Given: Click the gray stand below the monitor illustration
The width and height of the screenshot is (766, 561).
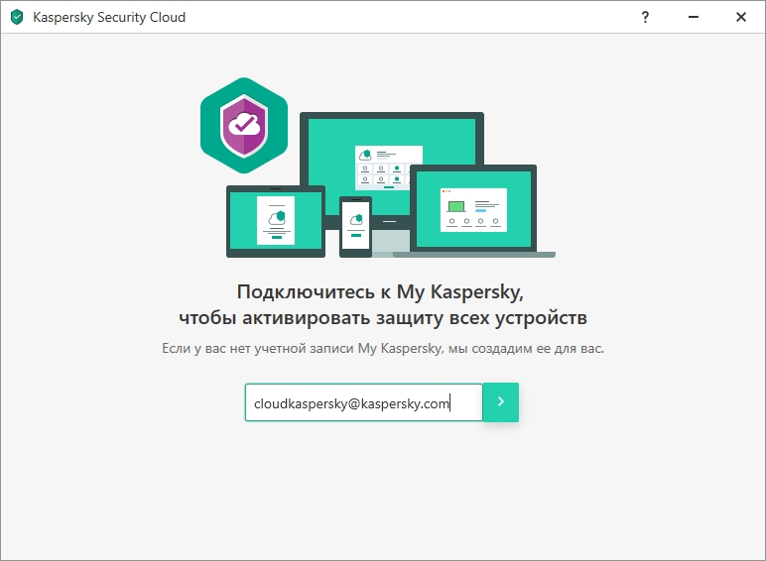Looking at the screenshot, I should pos(391,241).
